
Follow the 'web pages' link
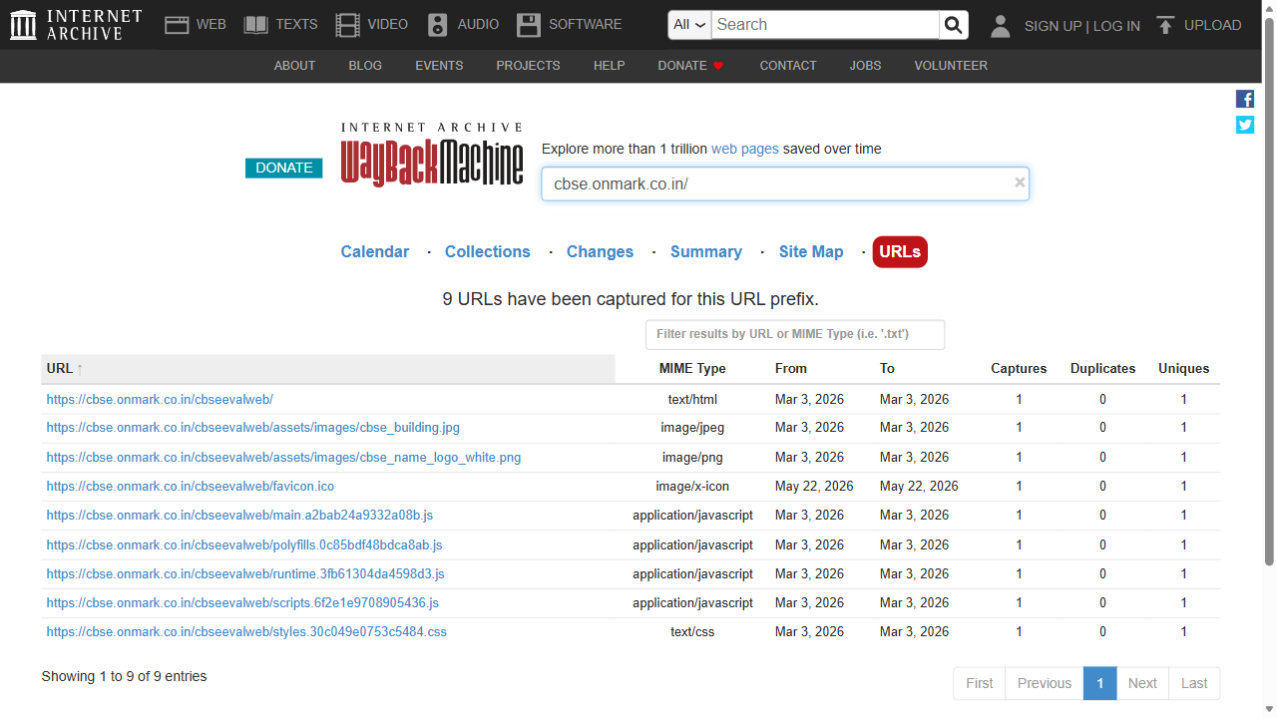[745, 149]
